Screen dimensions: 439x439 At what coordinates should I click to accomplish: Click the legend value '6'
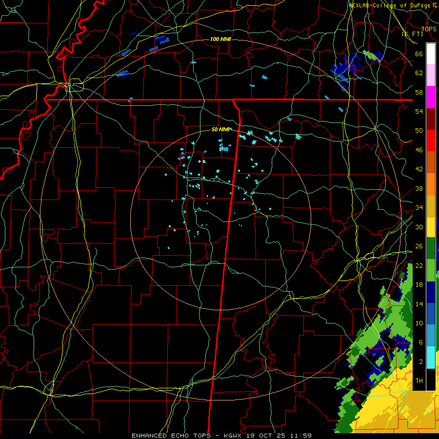point(421,342)
